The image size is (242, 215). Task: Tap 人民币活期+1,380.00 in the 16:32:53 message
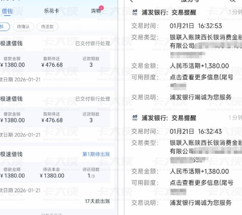pos(199,66)
